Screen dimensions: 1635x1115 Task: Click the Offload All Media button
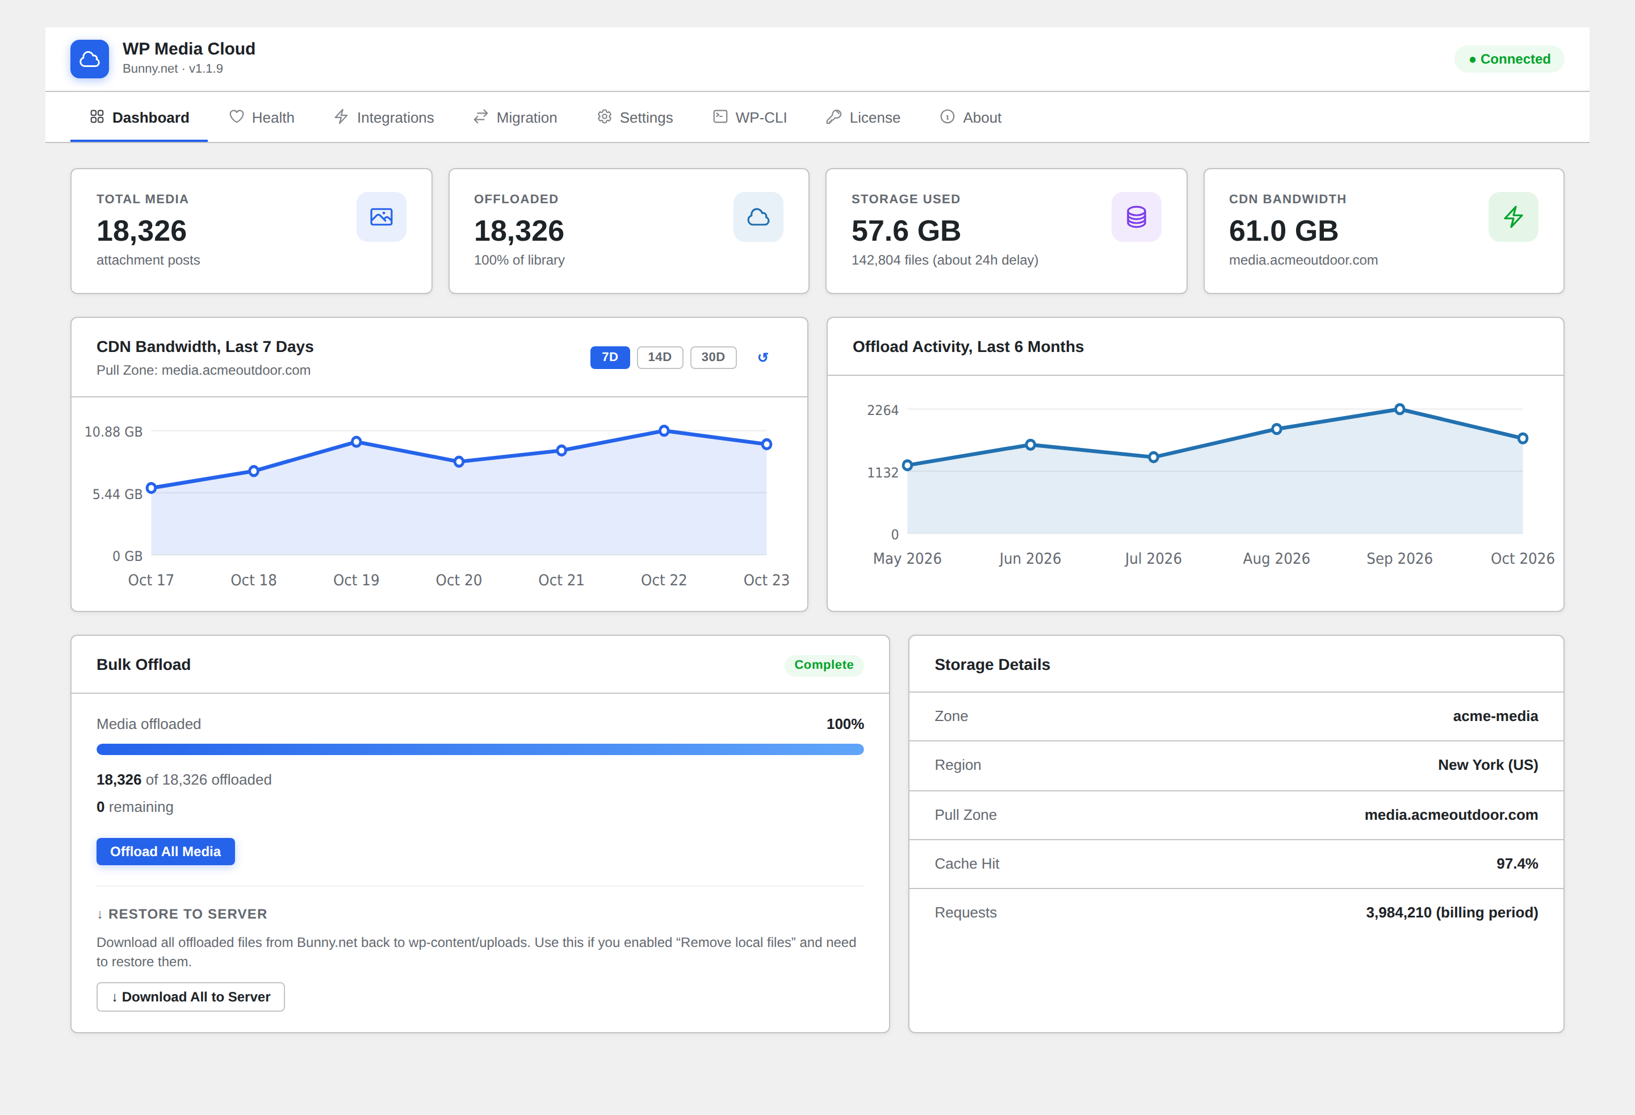[165, 851]
